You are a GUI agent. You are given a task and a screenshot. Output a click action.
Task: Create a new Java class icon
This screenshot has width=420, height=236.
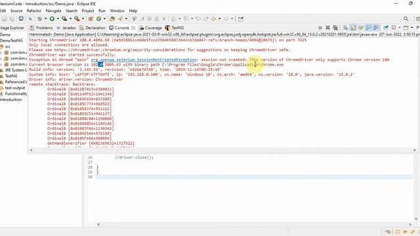pyautogui.click(x=98, y=19)
